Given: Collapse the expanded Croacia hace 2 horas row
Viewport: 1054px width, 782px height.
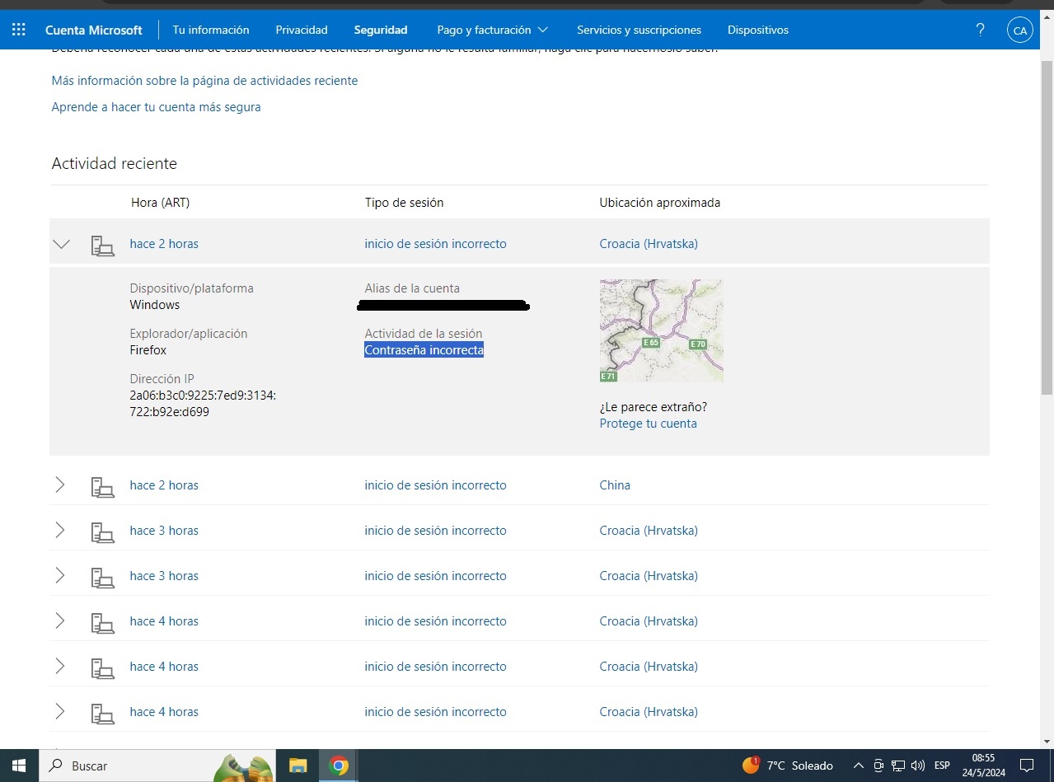Looking at the screenshot, I should 61,244.
